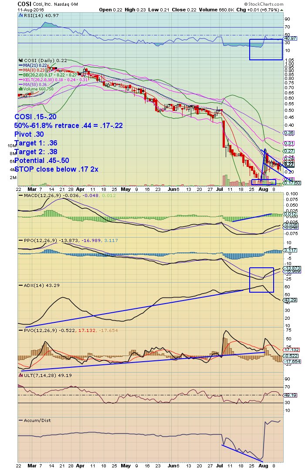Click the 43.29 ADX value tag

tap(290, 300)
